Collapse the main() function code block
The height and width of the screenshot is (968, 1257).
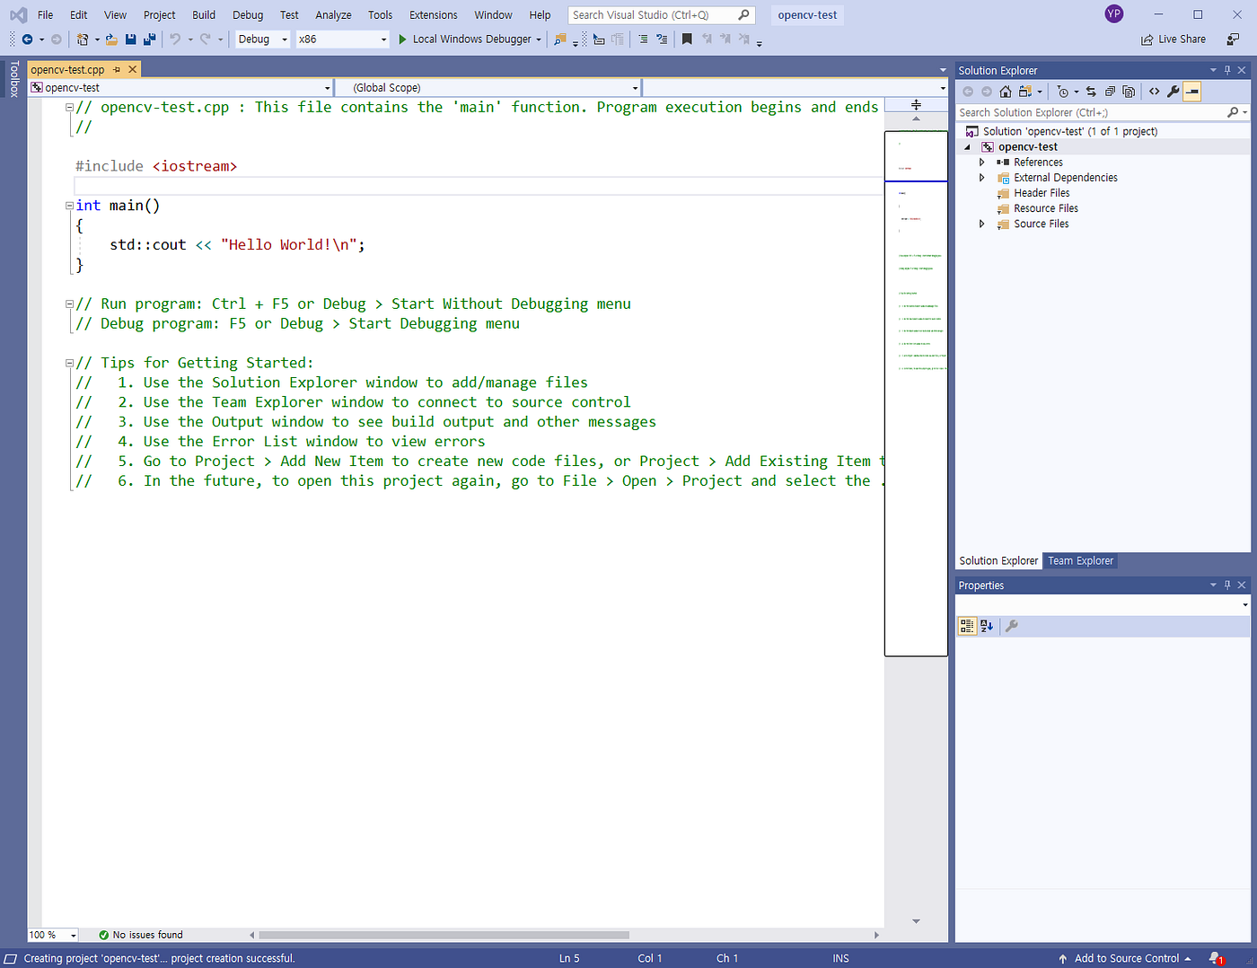(x=69, y=205)
